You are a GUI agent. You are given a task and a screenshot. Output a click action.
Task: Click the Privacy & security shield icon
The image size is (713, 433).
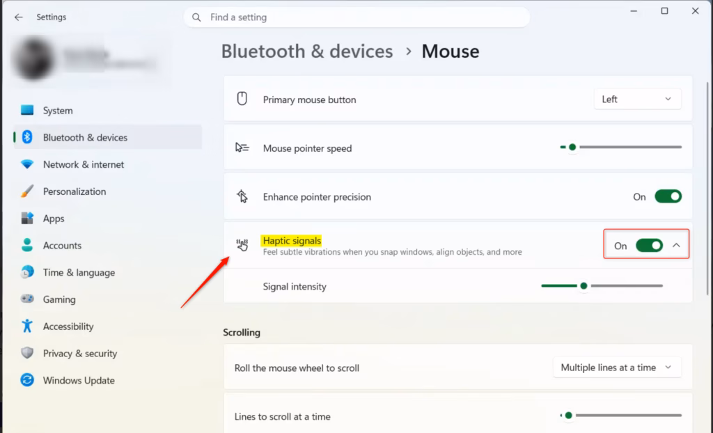pos(28,353)
